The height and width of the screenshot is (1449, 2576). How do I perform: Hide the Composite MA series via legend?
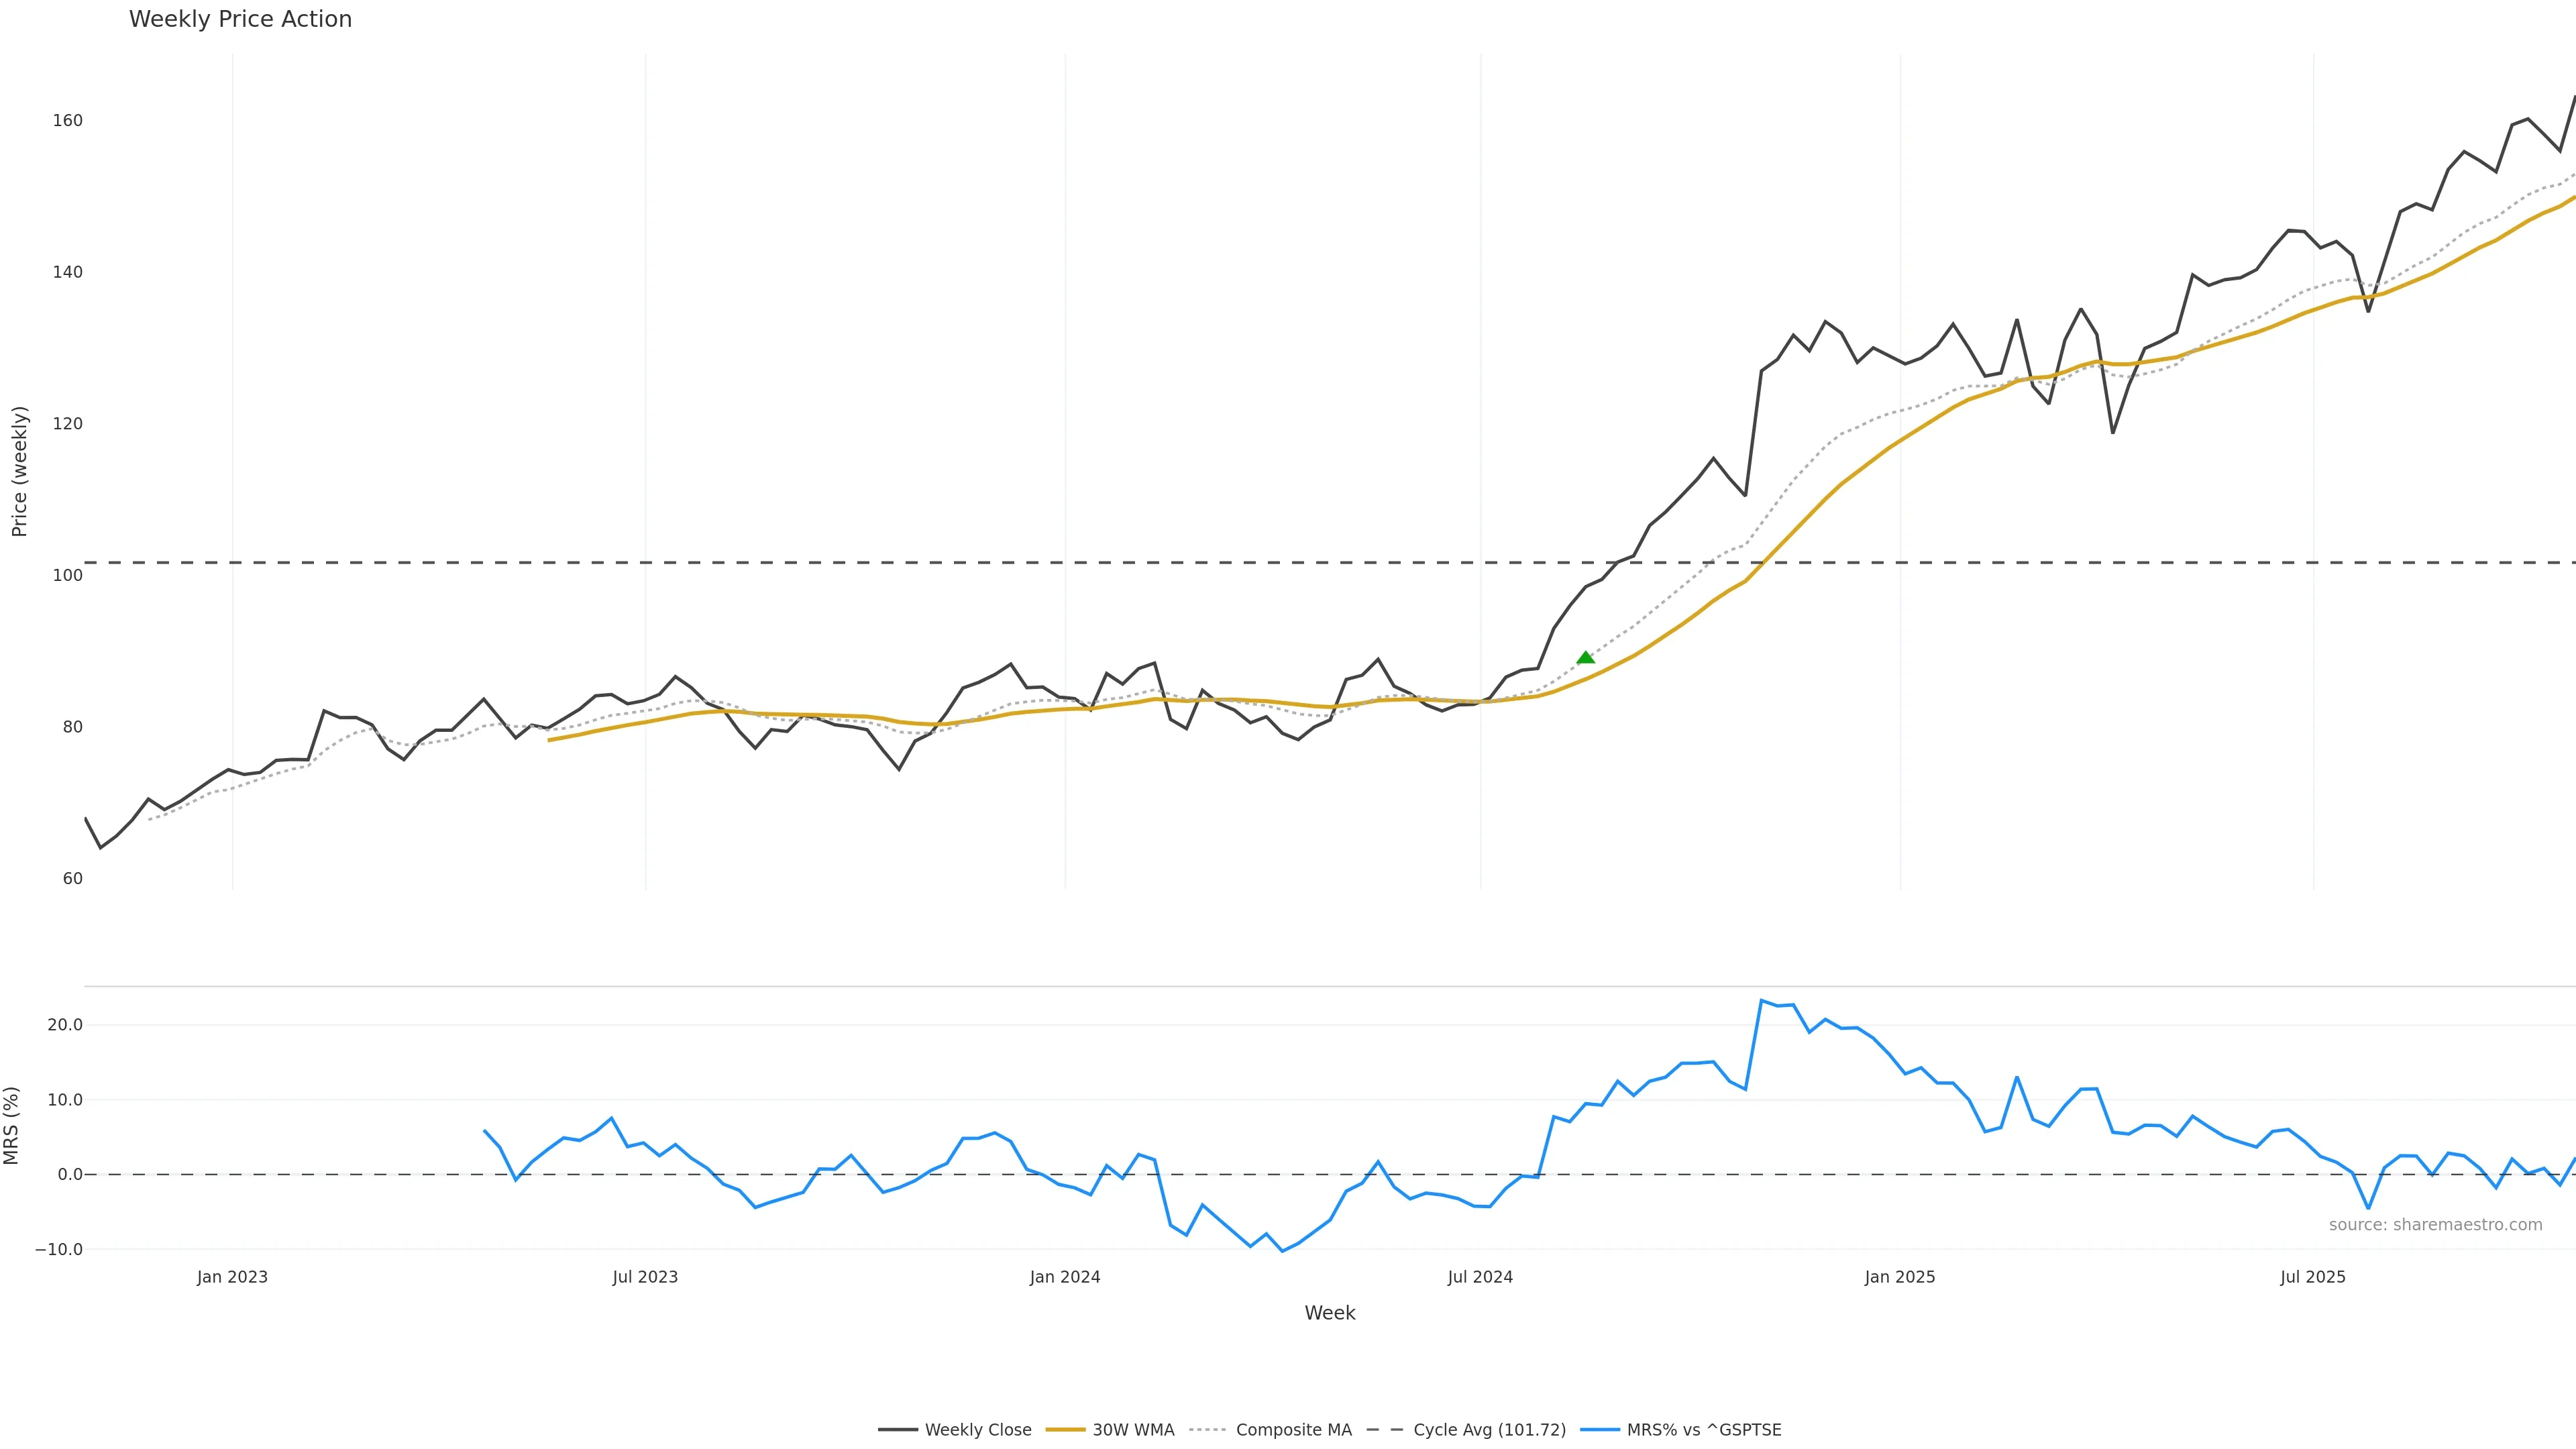(x=1293, y=1430)
